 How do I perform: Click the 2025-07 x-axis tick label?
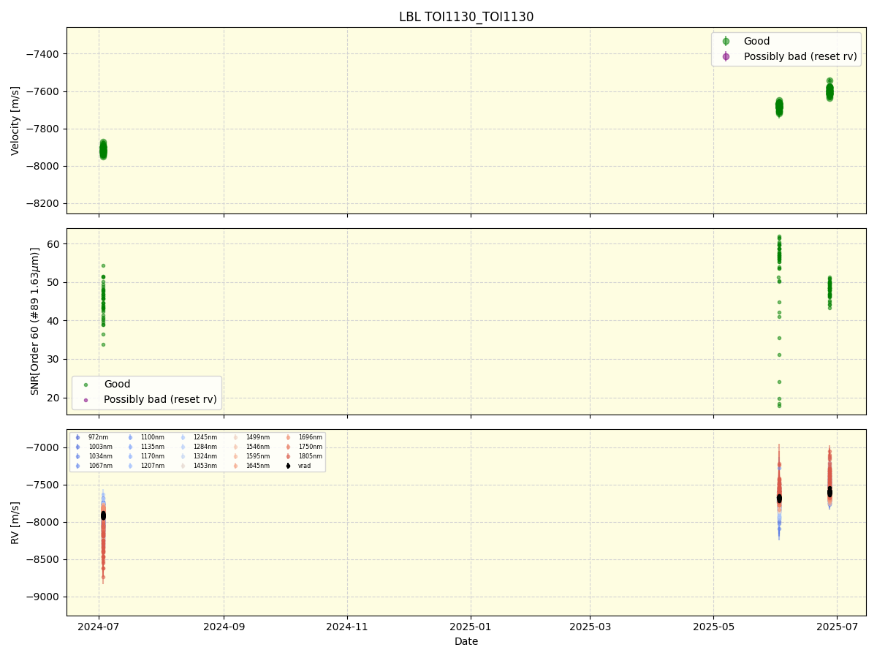[837, 627]
